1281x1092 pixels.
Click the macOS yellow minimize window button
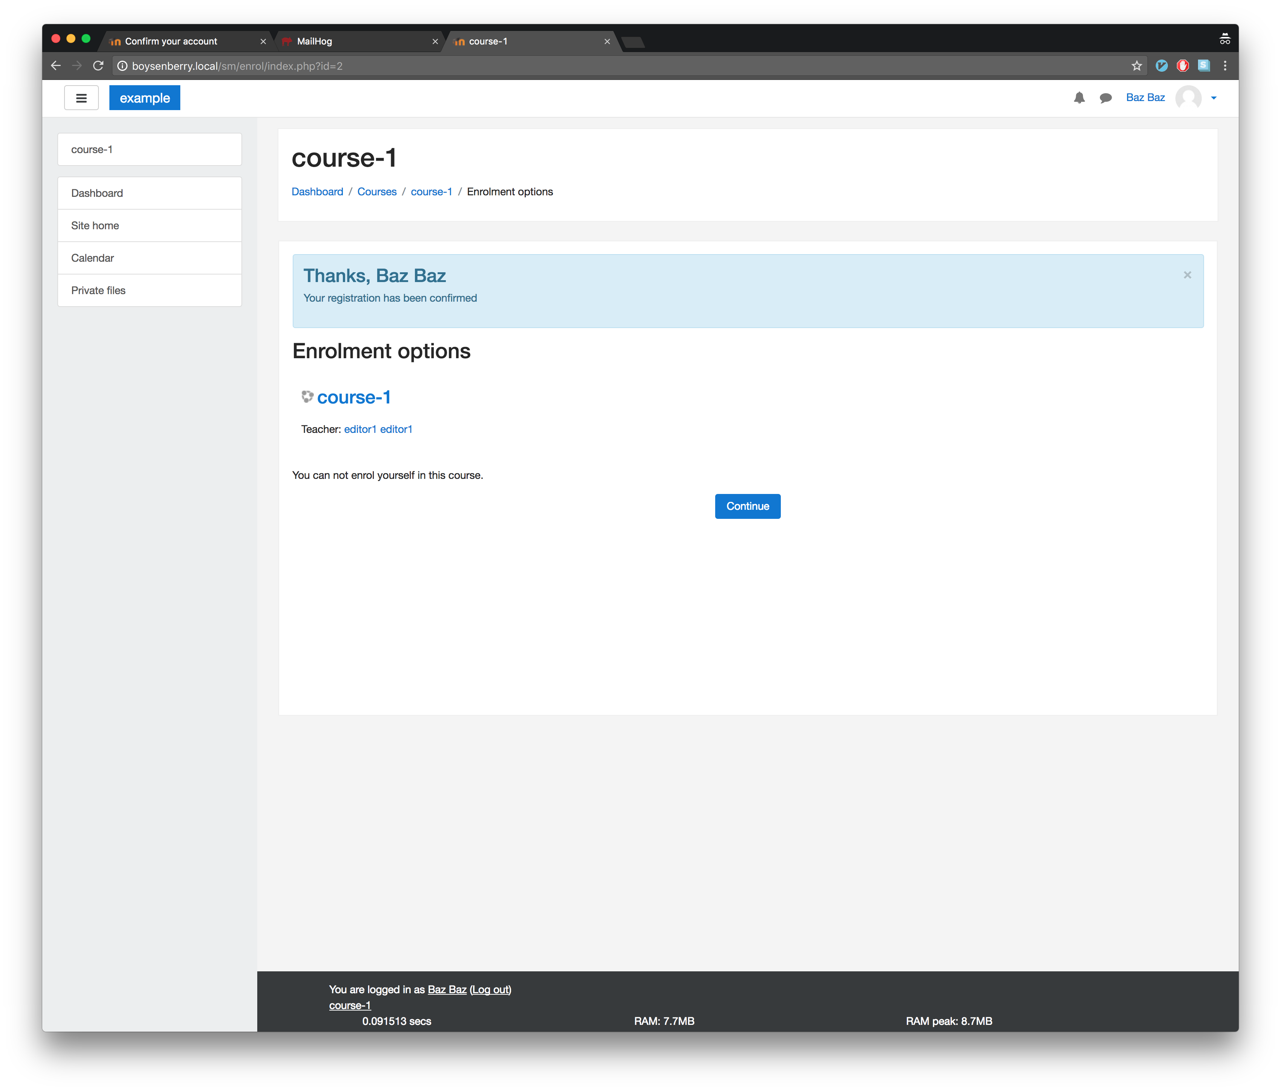[x=71, y=38]
